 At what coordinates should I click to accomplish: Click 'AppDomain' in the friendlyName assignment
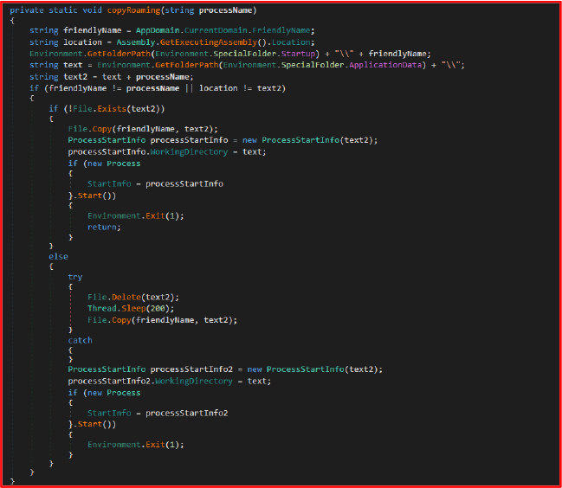click(x=158, y=30)
